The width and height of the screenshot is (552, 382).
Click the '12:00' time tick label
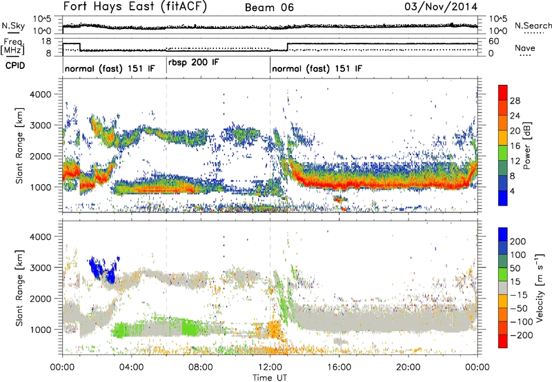click(x=270, y=368)
